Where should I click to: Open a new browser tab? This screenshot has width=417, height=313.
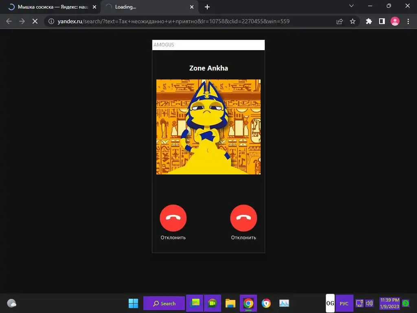[207, 7]
